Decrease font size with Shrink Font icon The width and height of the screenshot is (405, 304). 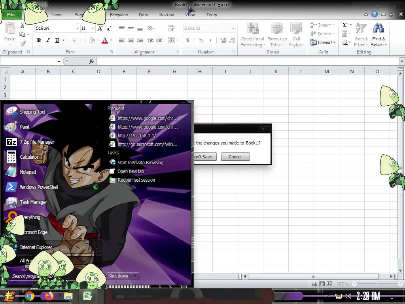click(109, 28)
